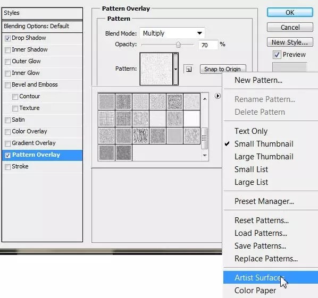The image size is (318, 298).
Task: Click the pattern list scroll up arrow
Action: (x=205, y=99)
